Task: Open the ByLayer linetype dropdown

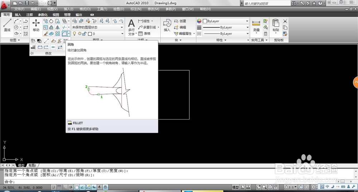Action: pyautogui.click(x=226, y=34)
